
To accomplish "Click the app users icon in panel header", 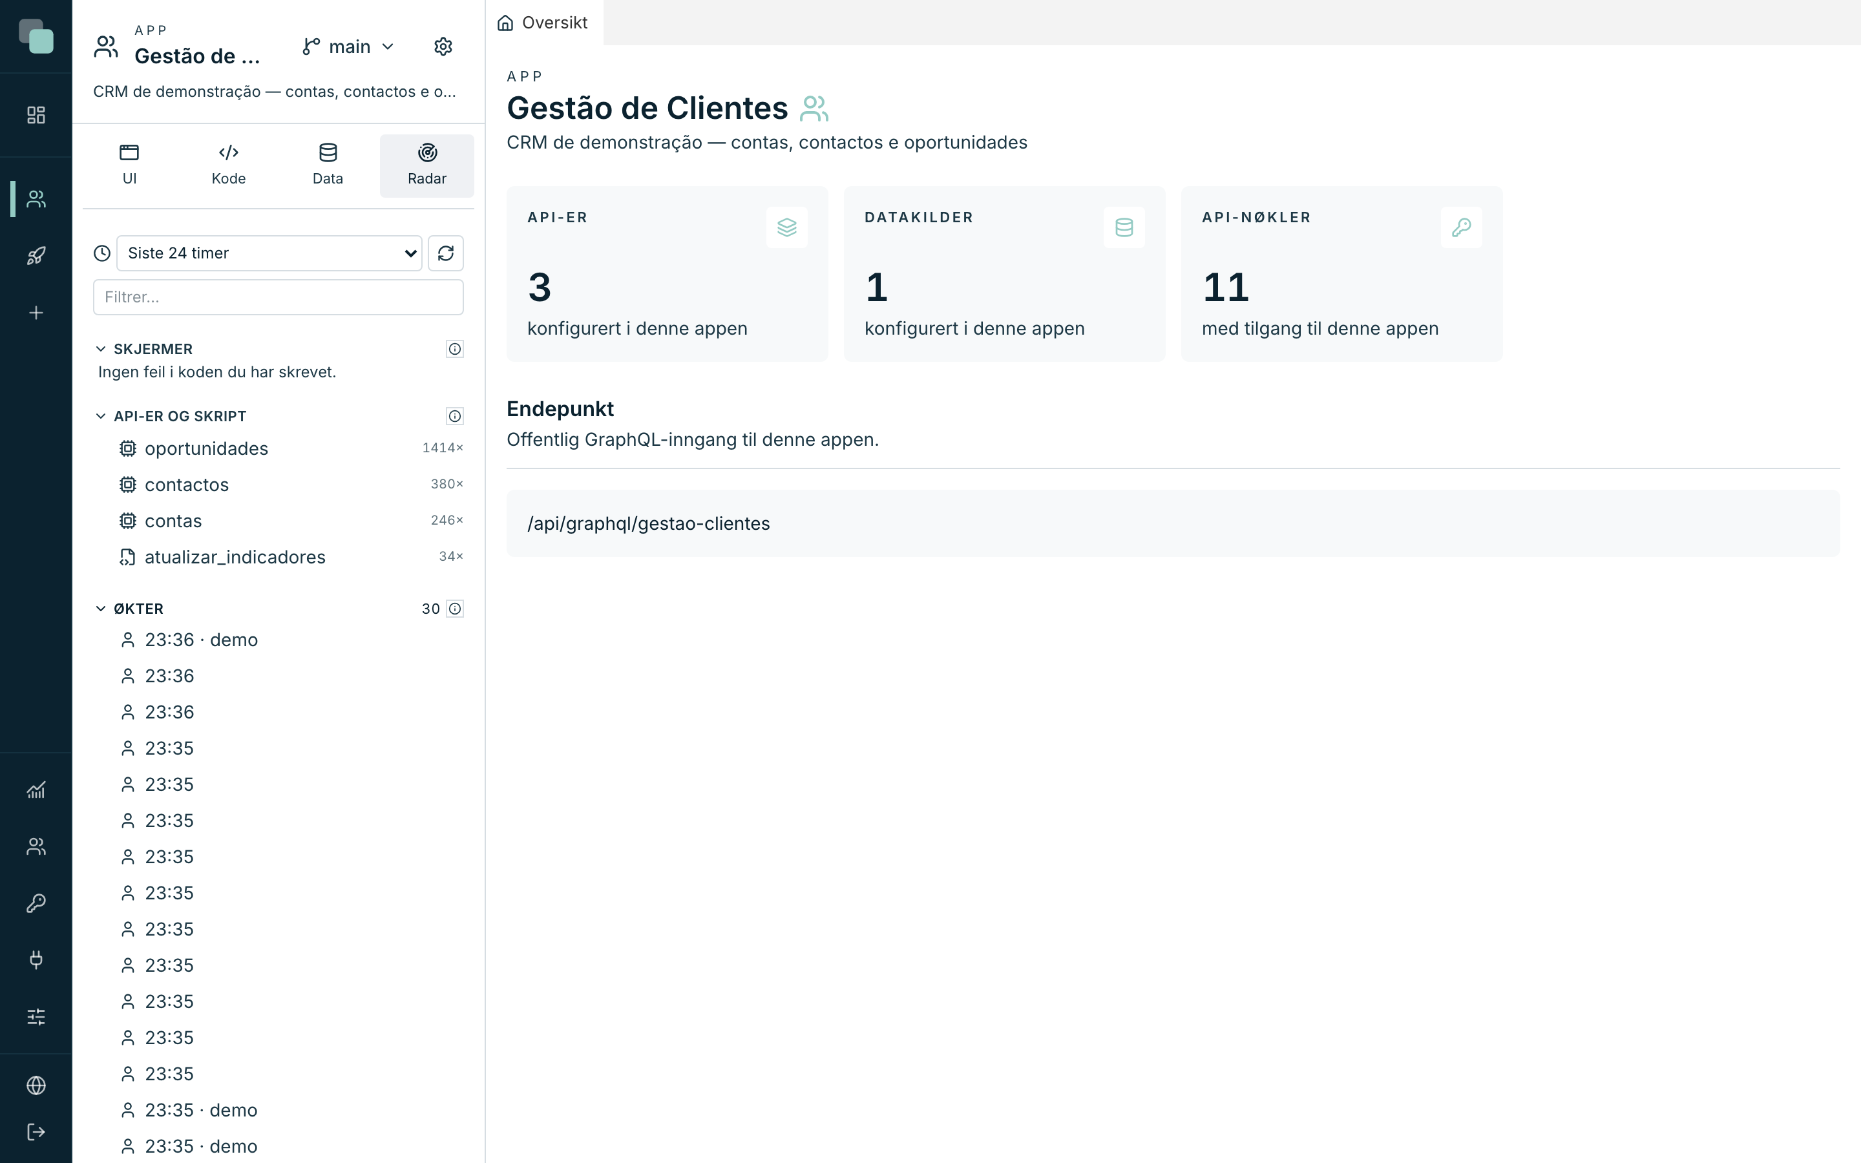I will click(106, 47).
